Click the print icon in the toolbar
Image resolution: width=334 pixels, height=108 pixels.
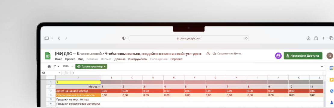[x=49, y=66]
